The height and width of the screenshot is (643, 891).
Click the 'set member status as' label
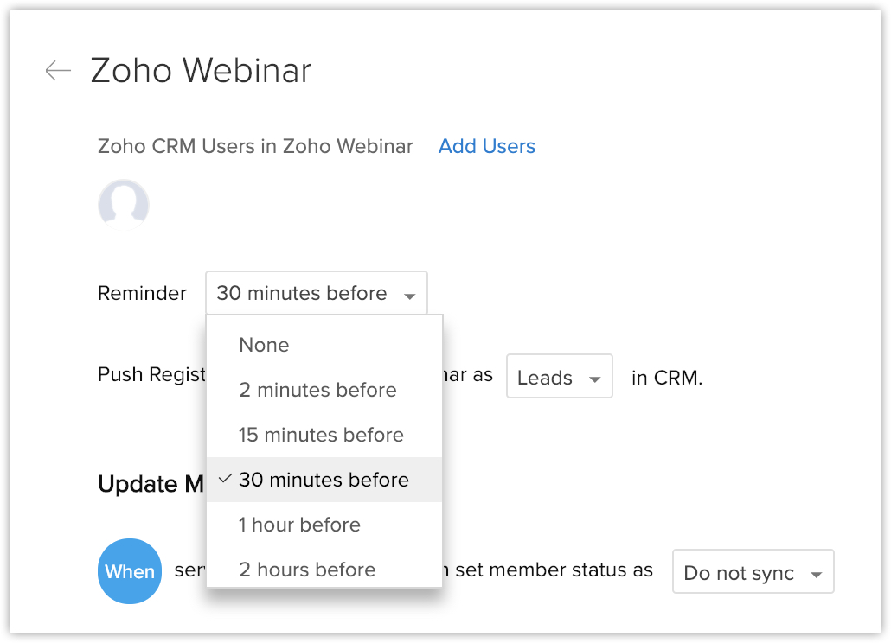tap(554, 570)
